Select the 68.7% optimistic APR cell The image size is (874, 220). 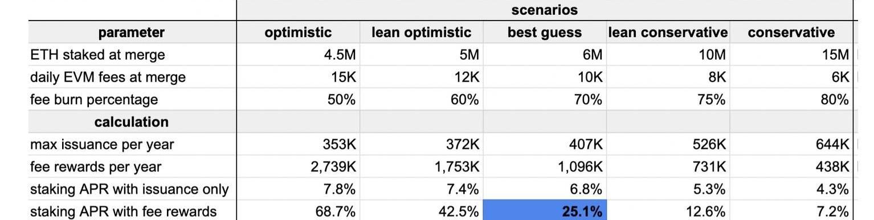[x=298, y=211]
